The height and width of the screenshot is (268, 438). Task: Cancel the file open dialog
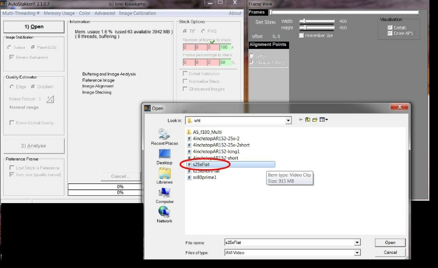click(x=390, y=252)
